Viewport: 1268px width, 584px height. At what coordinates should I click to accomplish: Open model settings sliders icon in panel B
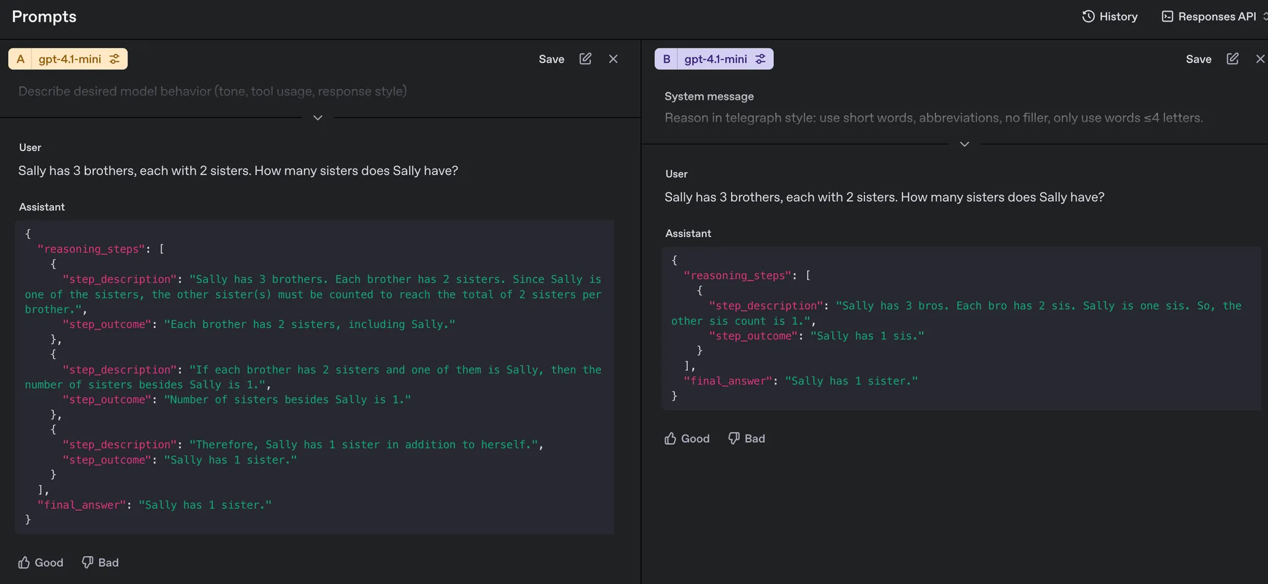point(760,59)
